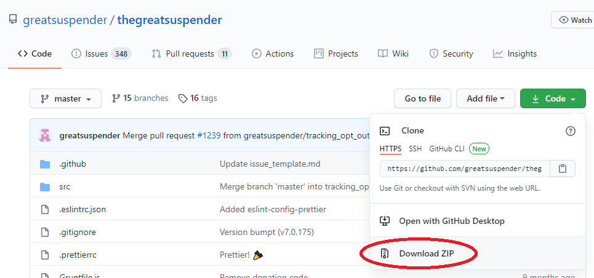The height and width of the screenshot is (278, 594).
Task: Open the 'Merge branch master' commit message
Action: point(294,187)
